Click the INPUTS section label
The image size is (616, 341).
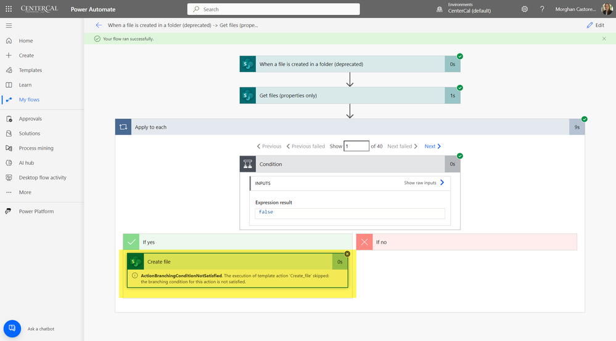coord(263,183)
